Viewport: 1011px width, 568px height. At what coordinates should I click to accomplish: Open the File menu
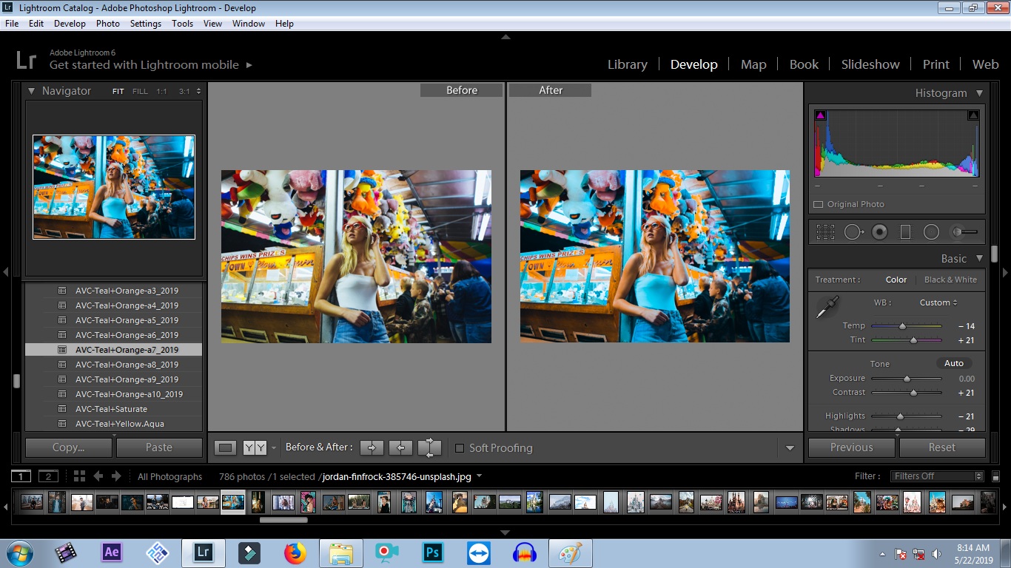click(x=12, y=24)
